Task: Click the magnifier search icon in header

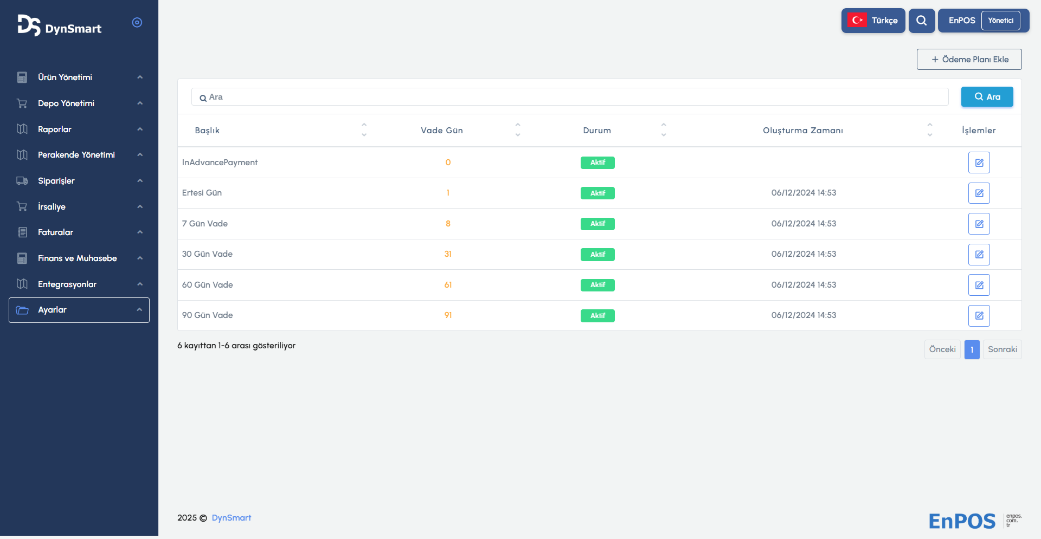Action: pos(921,21)
